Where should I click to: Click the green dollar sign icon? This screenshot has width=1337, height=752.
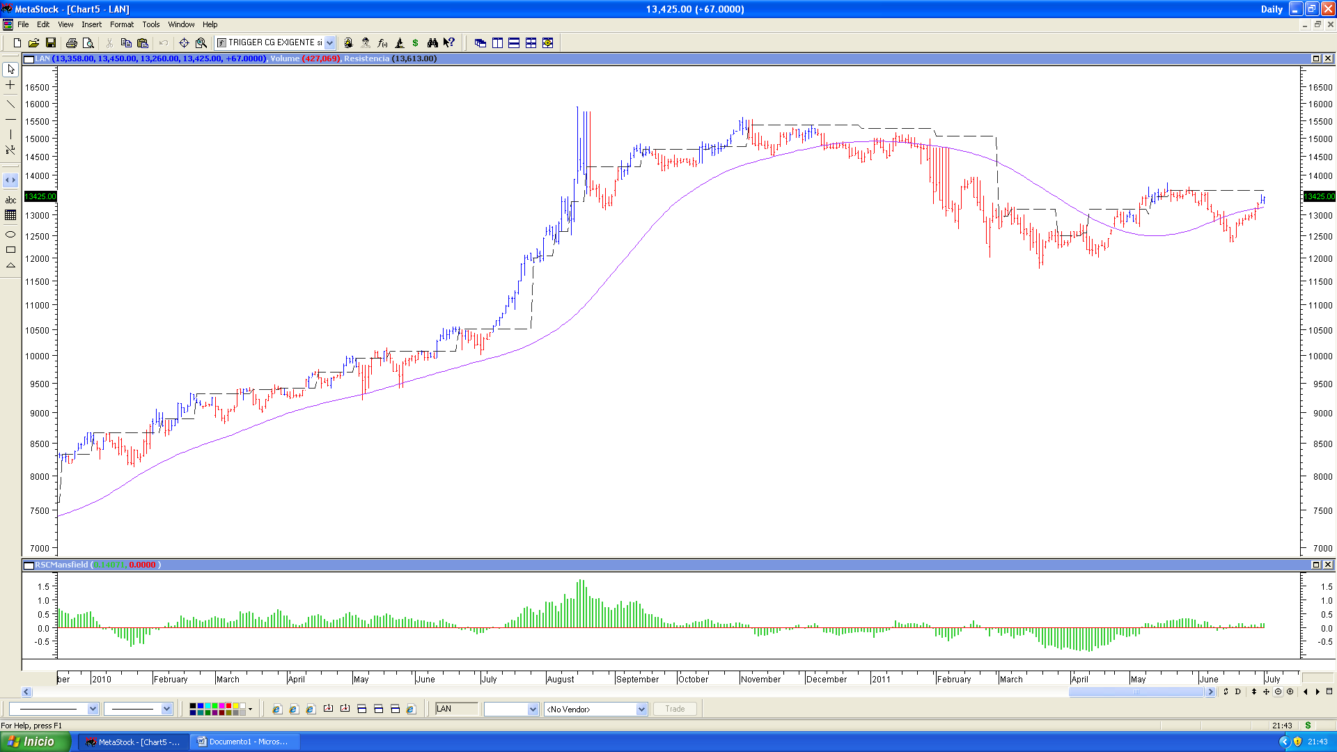click(x=416, y=43)
